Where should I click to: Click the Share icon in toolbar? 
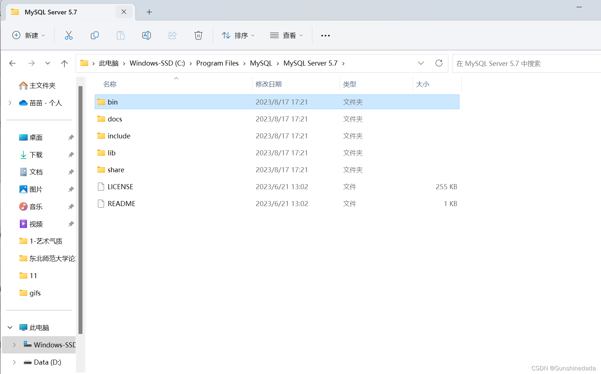[x=172, y=35]
